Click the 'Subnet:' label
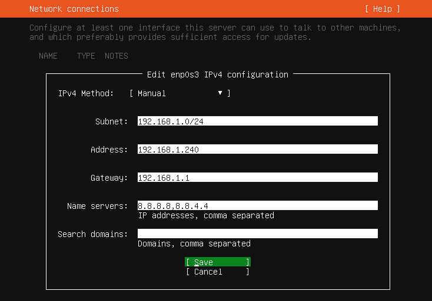 coord(112,121)
